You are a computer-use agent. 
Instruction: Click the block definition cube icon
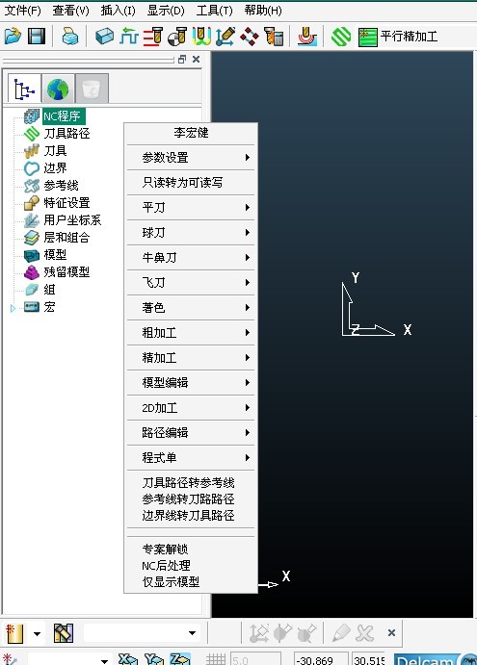[104, 36]
